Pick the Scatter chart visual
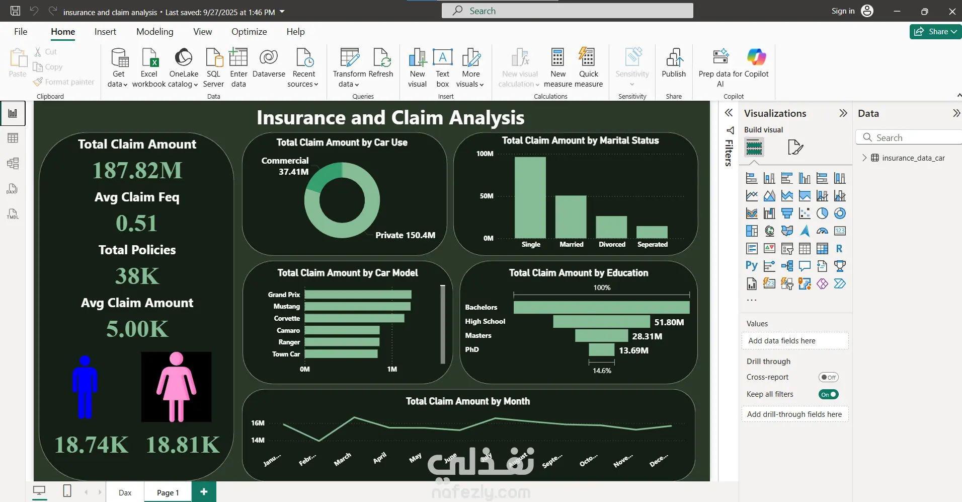 tap(805, 213)
